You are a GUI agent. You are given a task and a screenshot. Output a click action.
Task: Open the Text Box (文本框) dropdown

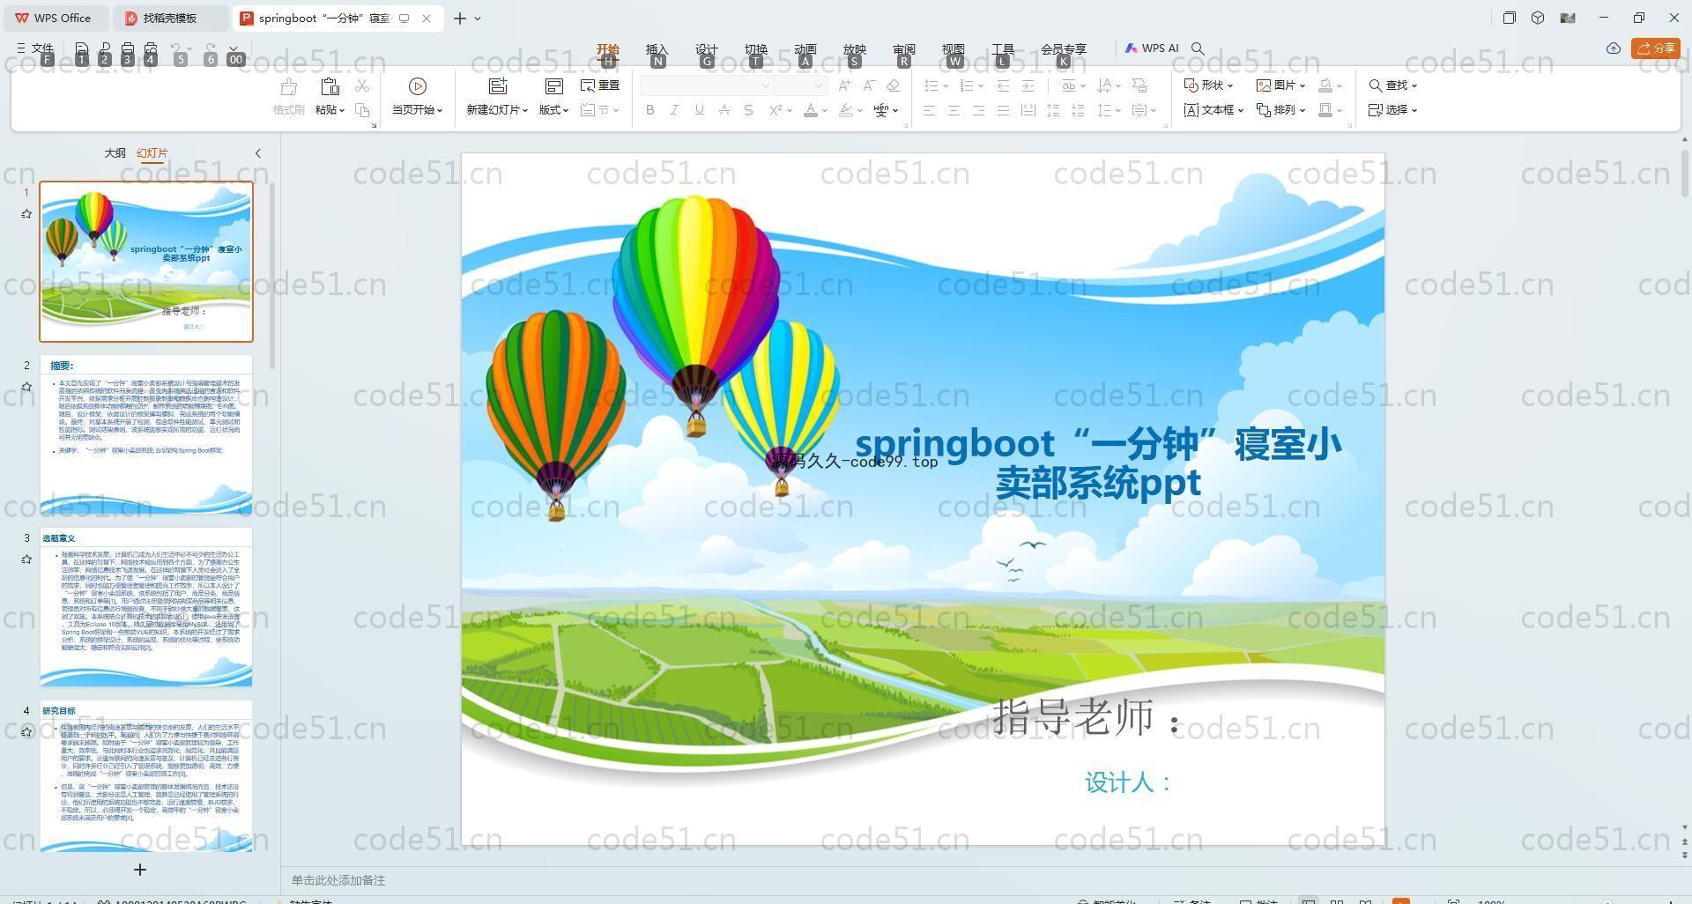pos(1213,110)
